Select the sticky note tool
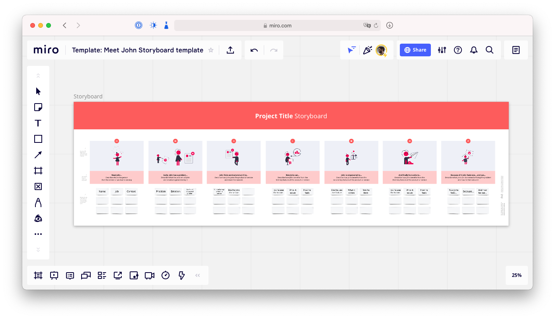This screenshot has height=319, width=555. coord(38,107)
